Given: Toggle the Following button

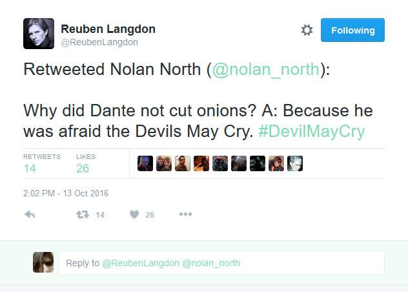Looking at the screenshot, I should click(x=352, y=30).
